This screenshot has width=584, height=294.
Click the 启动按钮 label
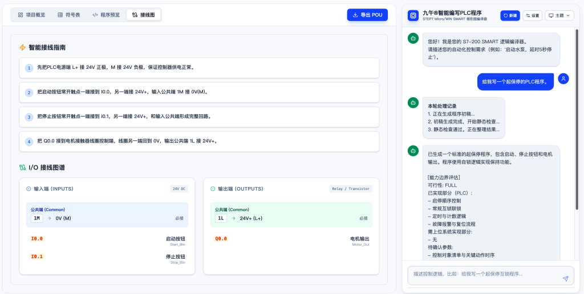[x=176, y=239]
